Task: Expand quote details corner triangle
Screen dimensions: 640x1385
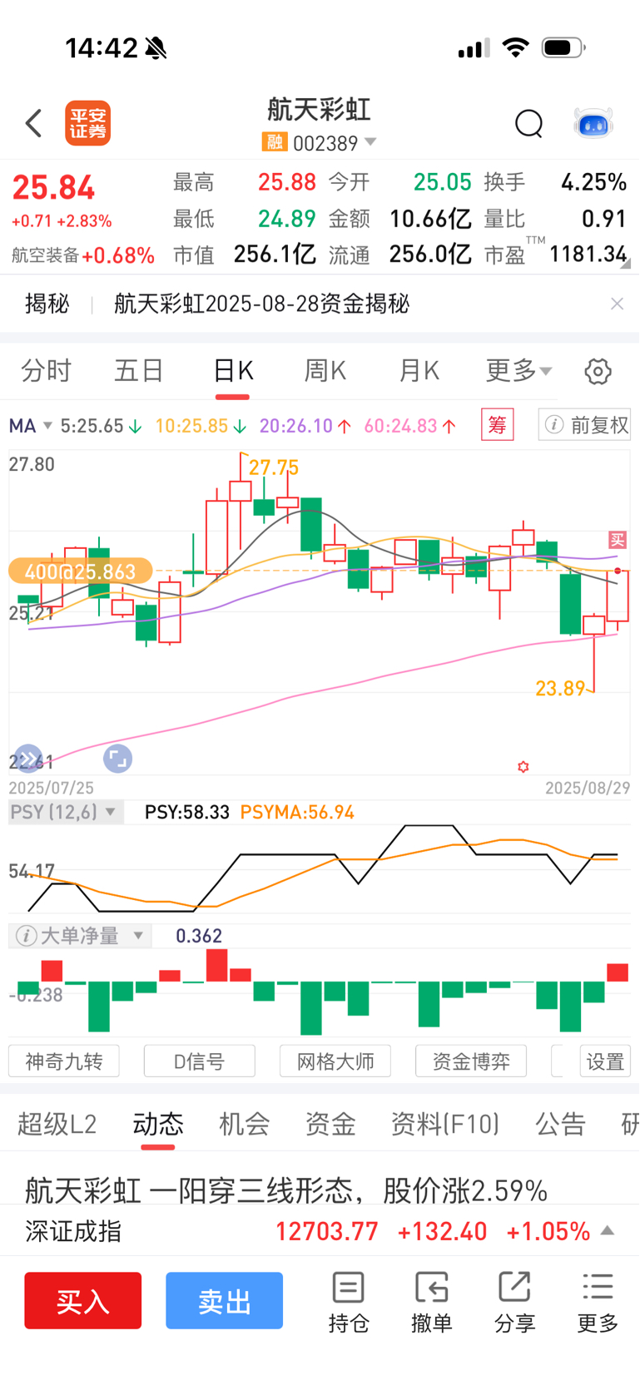Action: coord(625,264)
